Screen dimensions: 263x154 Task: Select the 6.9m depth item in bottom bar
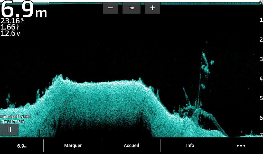(x=22, y=146)
